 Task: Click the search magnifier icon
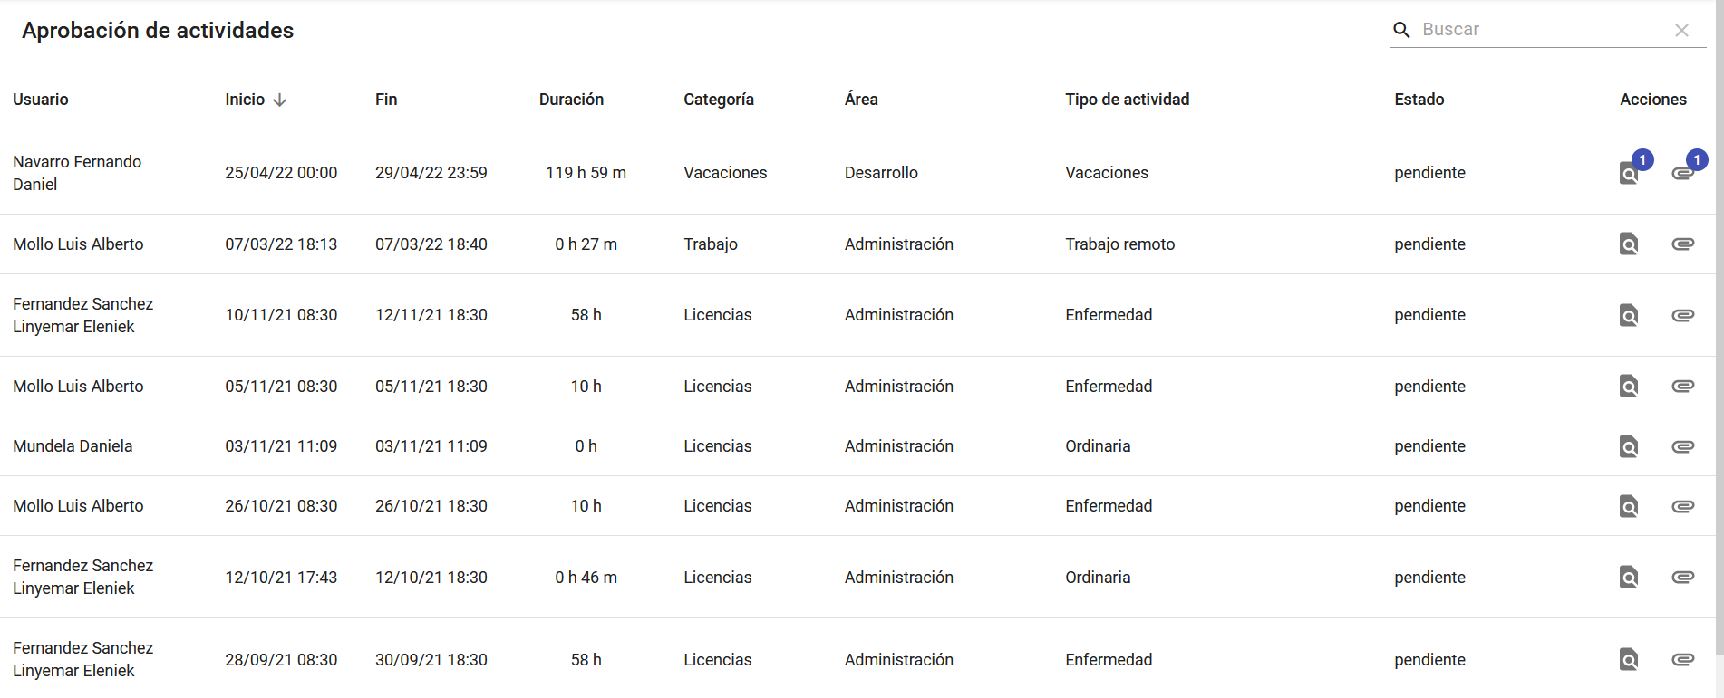pyautogui.click(x=1401, y=30)
